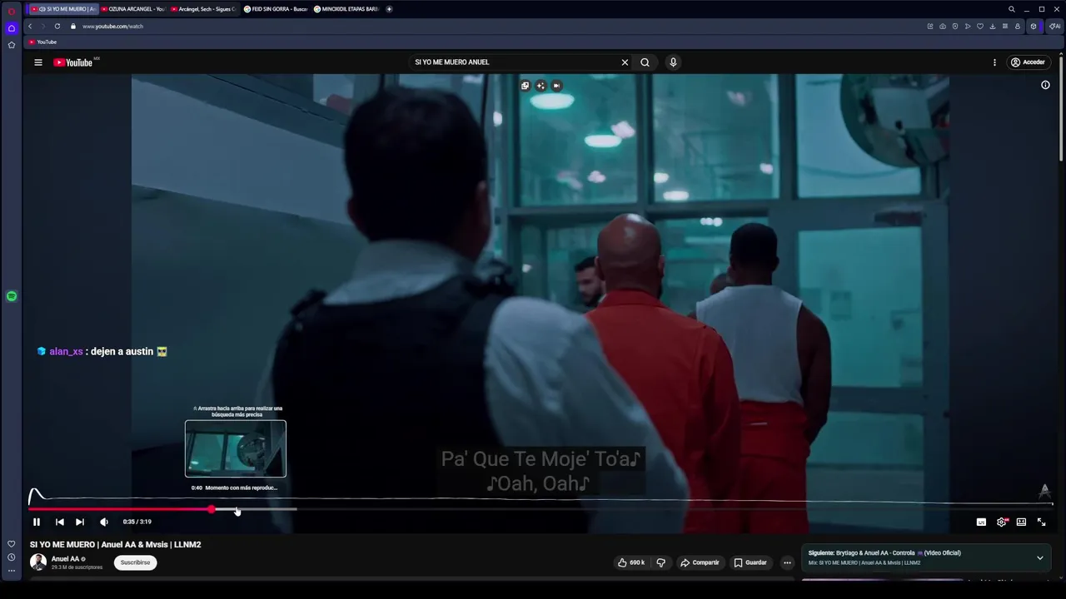Switch to the MINOXIDIL ETAPAS tab
The image size is (1066, 599).
346,9
